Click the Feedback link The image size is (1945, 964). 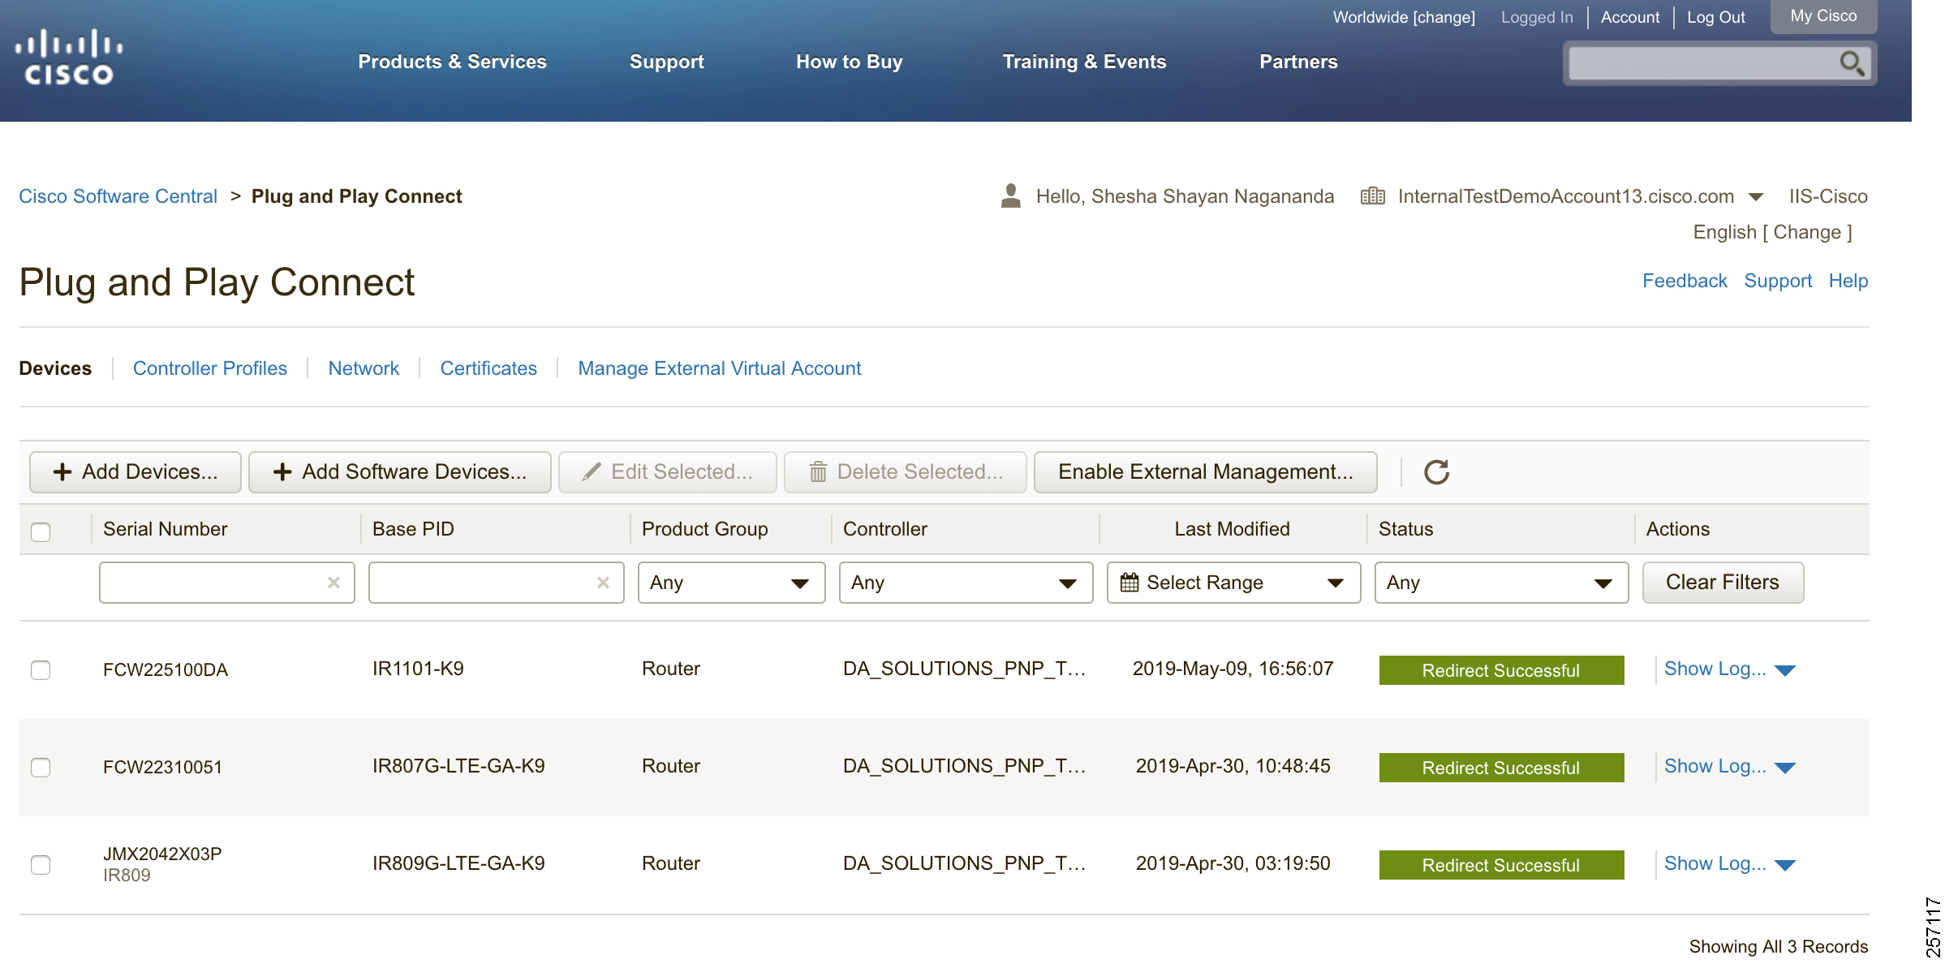tap(1685, 281)
